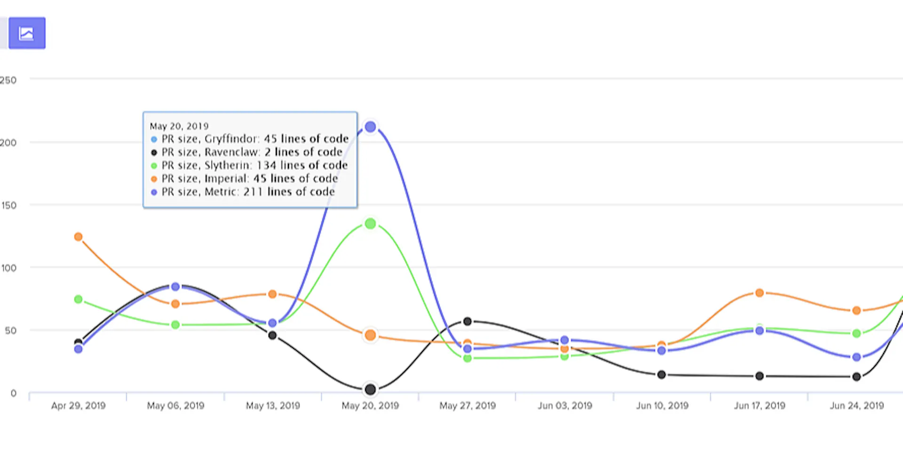
Task: Click the black Ravenclaw point near zero on May 20
Action: (x=371, y=389)
